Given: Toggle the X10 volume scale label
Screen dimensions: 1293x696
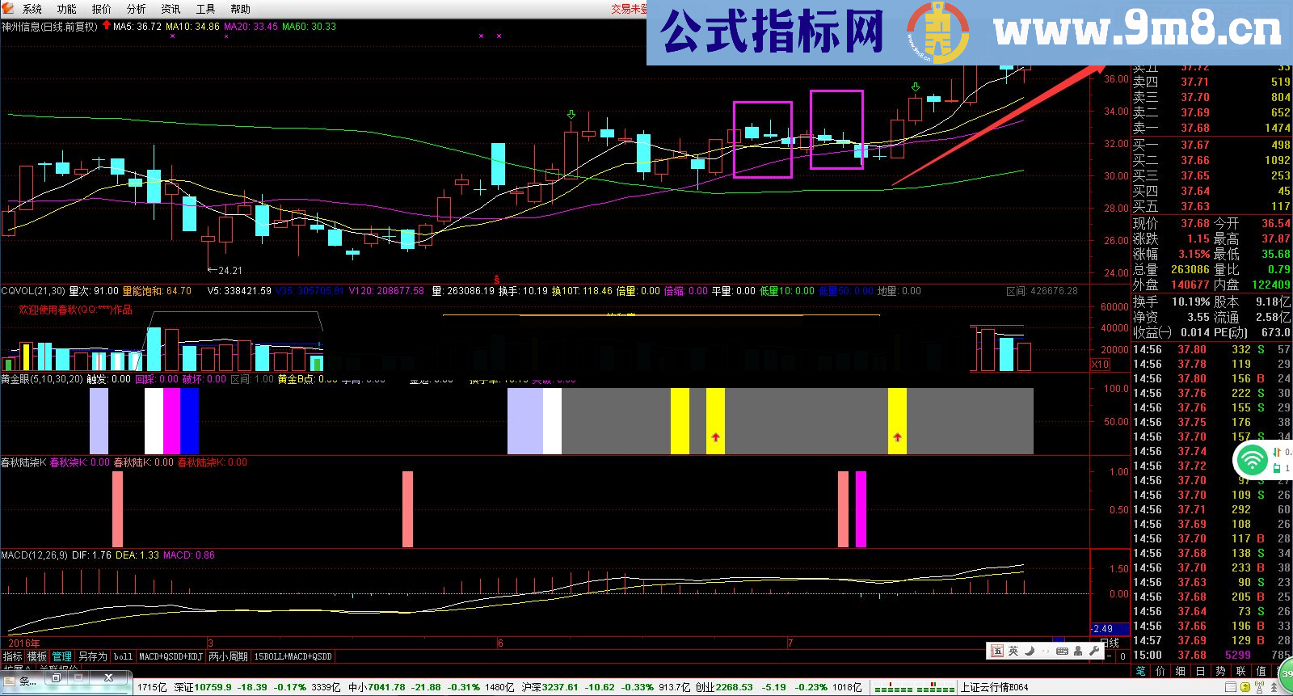Looking at the screenshot, I should pyautogui.click(x=1100, y=365).
